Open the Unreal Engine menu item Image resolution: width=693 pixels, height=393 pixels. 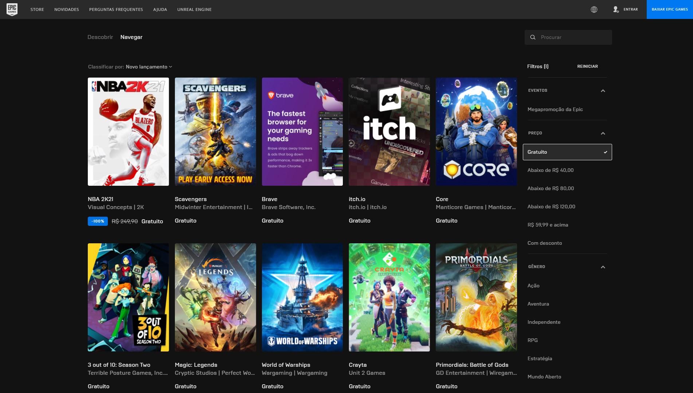194,9
